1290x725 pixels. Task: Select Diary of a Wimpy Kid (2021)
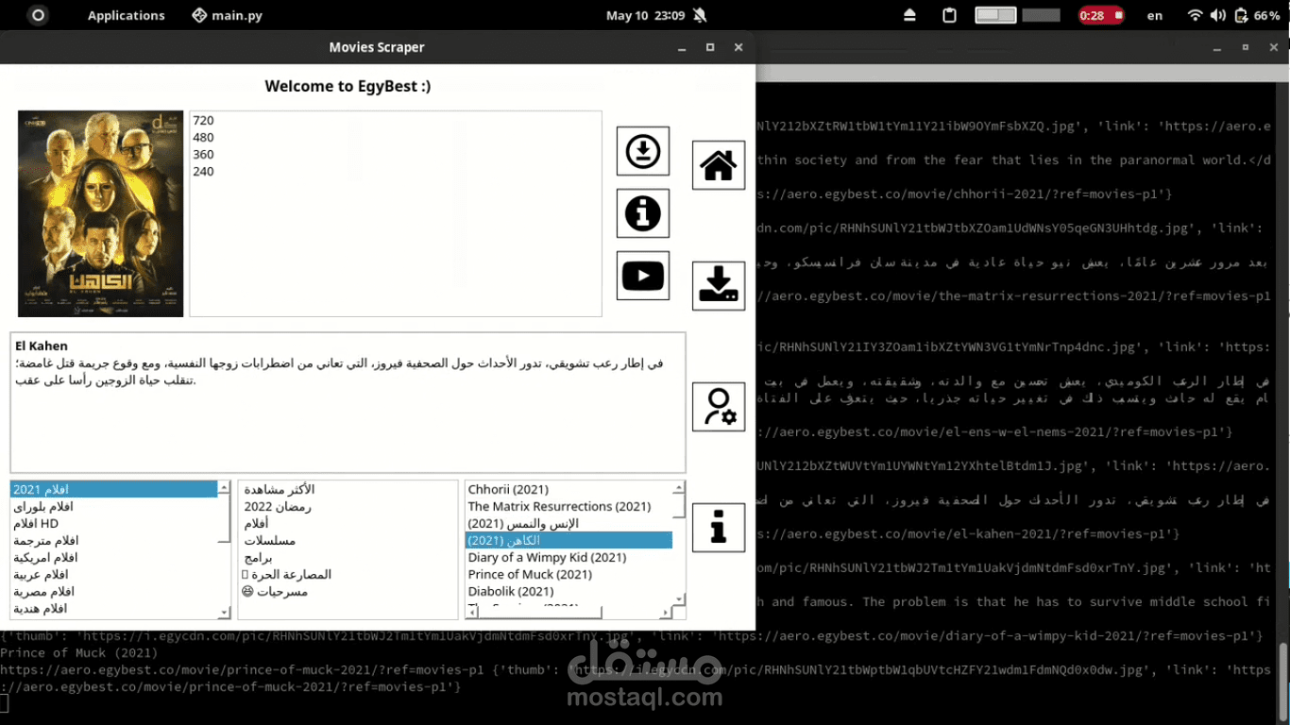569,557
